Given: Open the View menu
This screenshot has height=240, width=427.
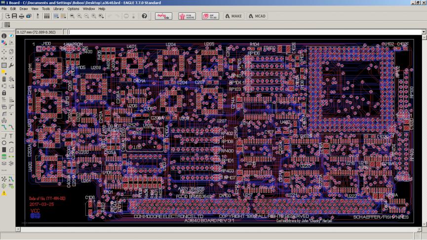Looking at the screenshot, I should point(35,9).
